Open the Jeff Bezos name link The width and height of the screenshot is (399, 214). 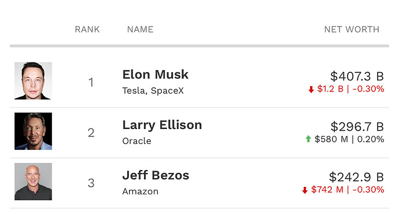pos(156,175)
